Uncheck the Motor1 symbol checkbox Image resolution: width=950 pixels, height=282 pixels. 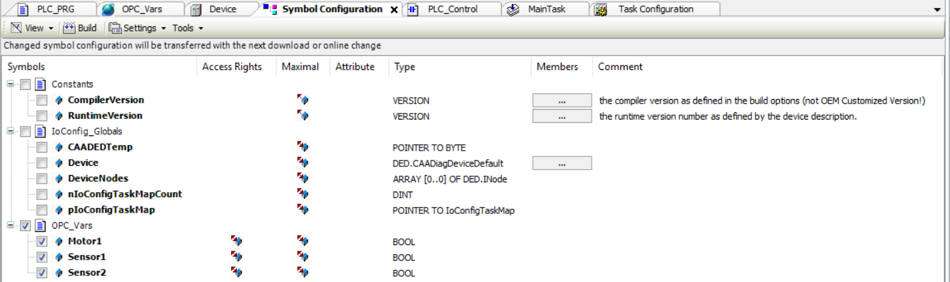41,242
